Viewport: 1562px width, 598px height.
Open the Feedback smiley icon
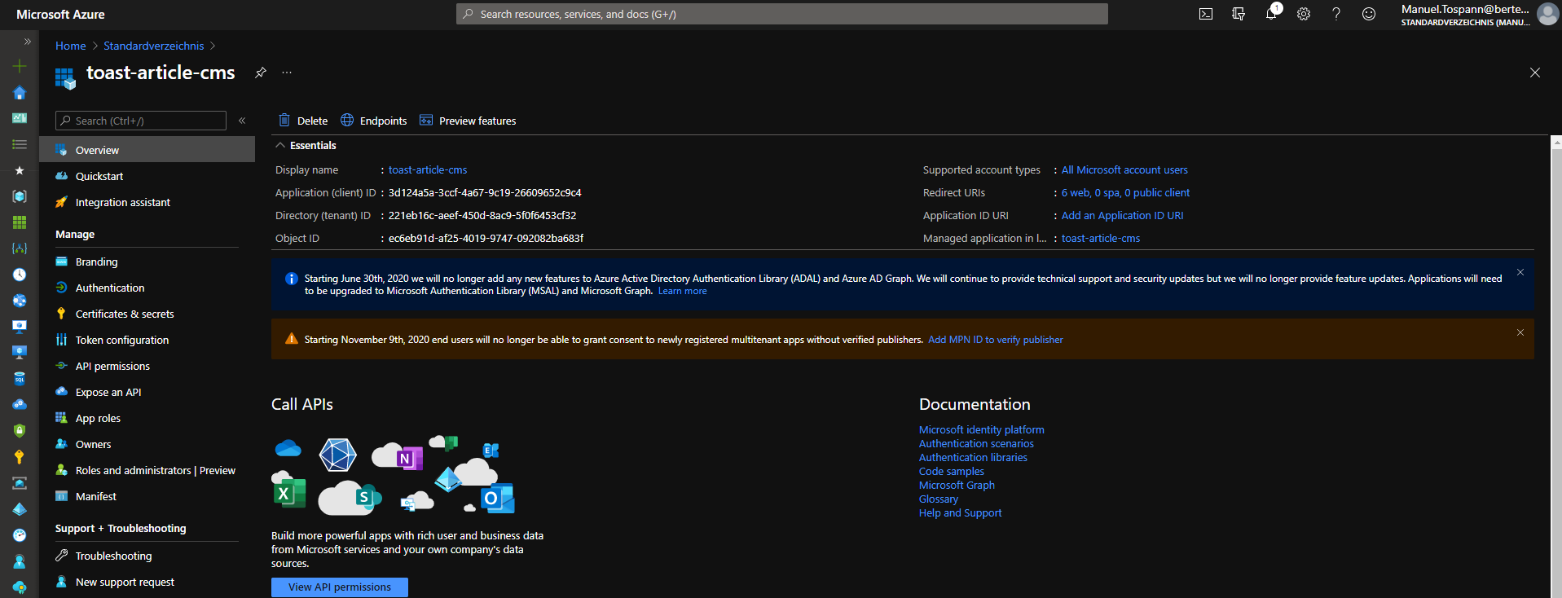pos(1369,14)
